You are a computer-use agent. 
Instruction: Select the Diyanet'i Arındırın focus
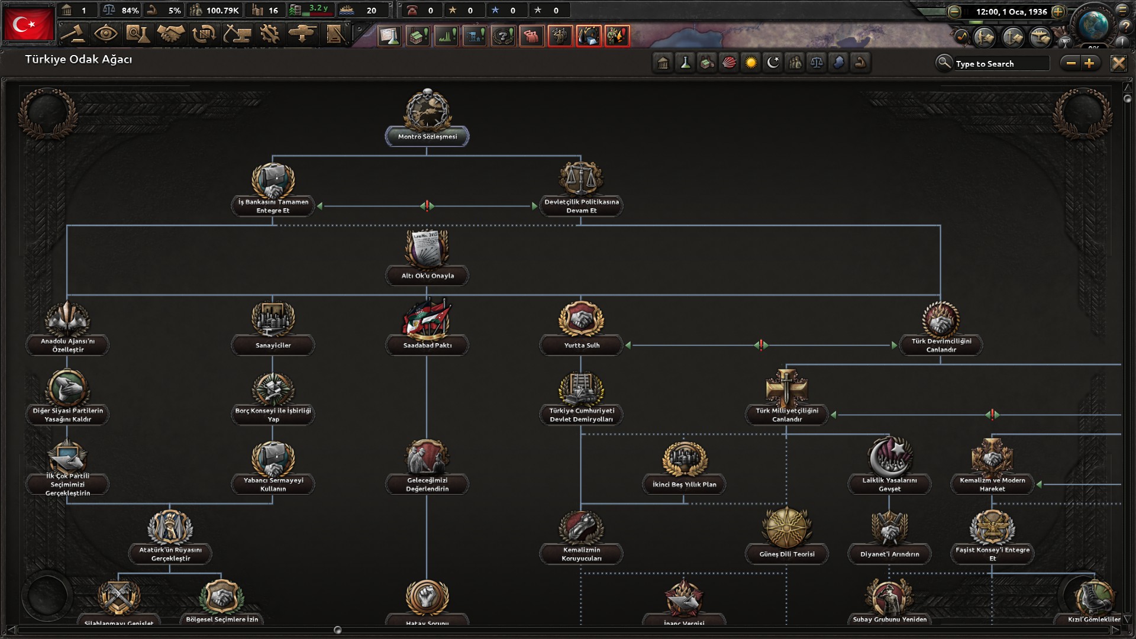(889, 536)
